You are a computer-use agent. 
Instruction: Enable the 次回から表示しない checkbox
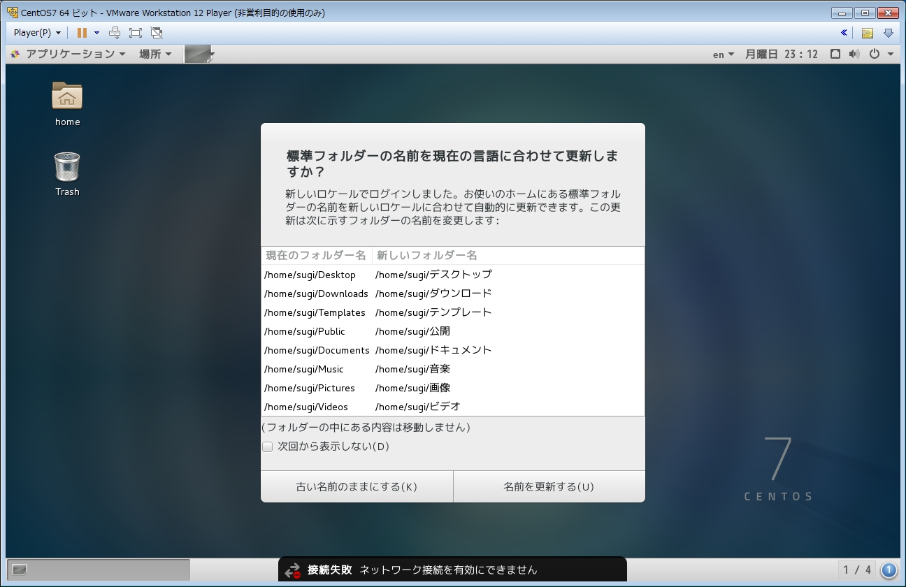coord(267,447)
